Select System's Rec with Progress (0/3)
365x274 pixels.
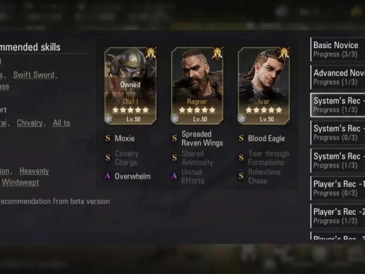coord(338,133)
